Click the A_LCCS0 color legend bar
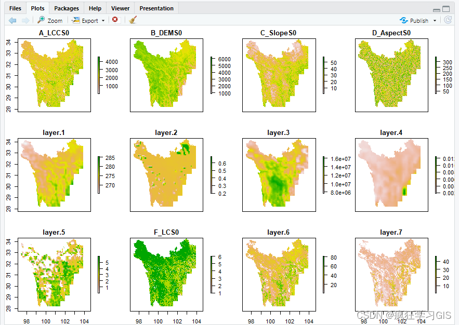The height and width of the screenshot is (325, 459). pos(99,75)
